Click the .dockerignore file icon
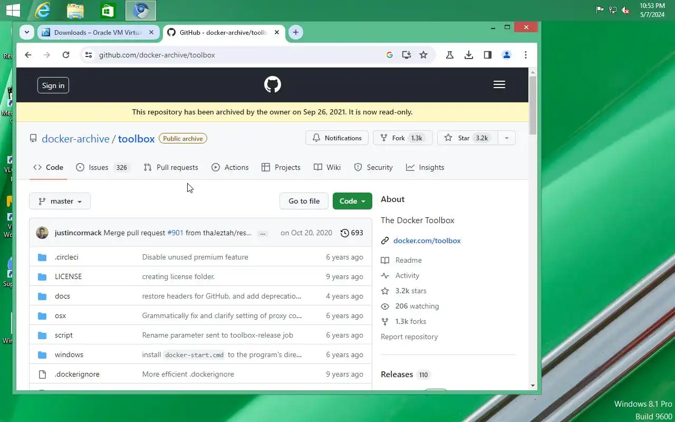The width and height of the screenshot is (675, 422). 43,375
